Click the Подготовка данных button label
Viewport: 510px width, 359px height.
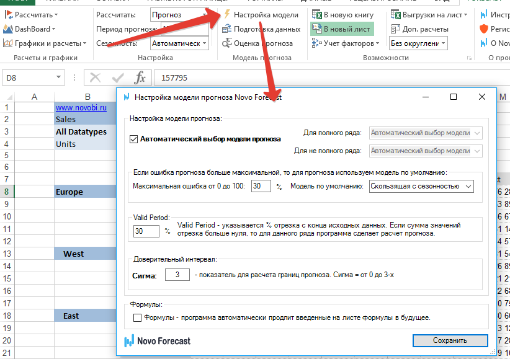[267, 29]
